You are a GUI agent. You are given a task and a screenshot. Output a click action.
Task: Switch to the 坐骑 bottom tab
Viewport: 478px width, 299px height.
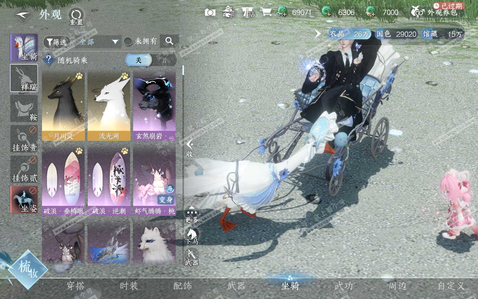(x=290, y=286)
